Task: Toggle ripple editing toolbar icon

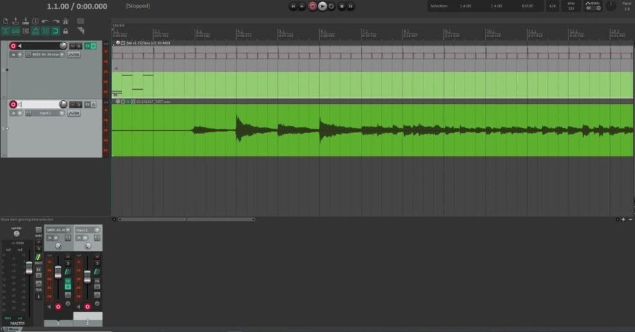Action: point(25,31)
